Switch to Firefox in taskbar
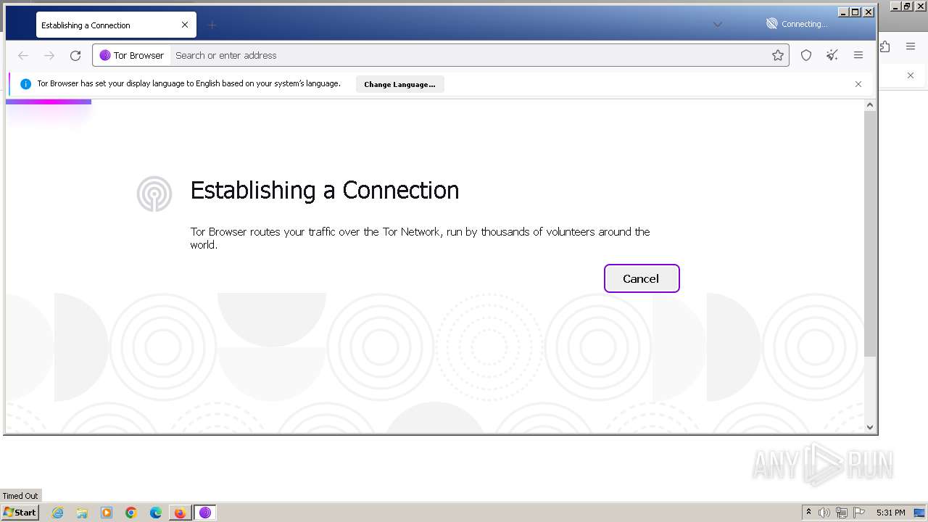This screenshot has height=522, width=928. 180,513
